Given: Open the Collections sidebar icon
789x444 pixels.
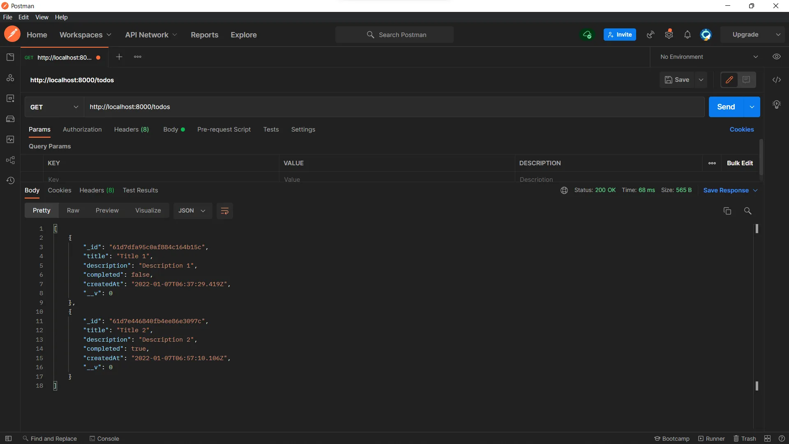Looking at the screenshot, I should 10,57.
